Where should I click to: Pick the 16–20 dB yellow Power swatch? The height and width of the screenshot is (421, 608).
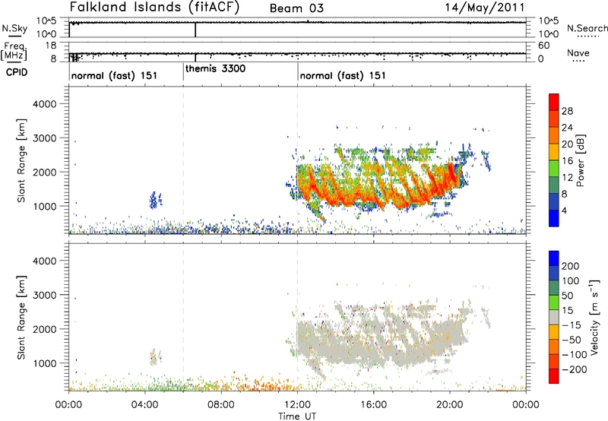pyautogui.click(x=554, y=152)
